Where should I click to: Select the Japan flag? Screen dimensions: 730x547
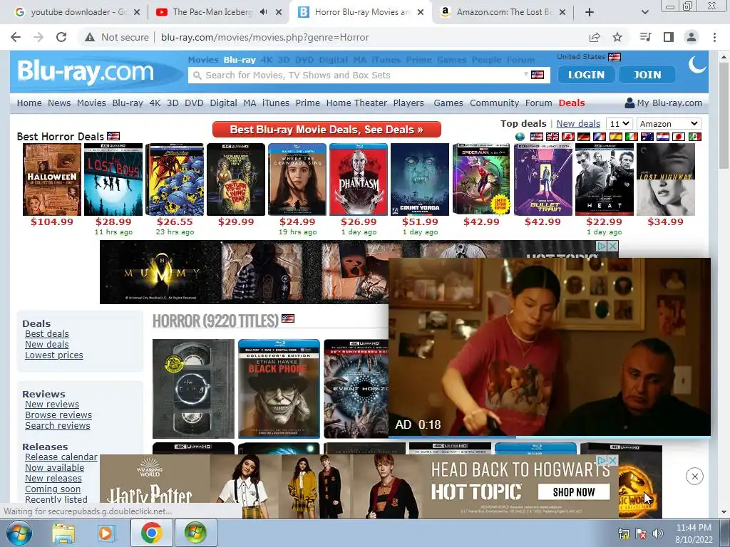[679, 137]
